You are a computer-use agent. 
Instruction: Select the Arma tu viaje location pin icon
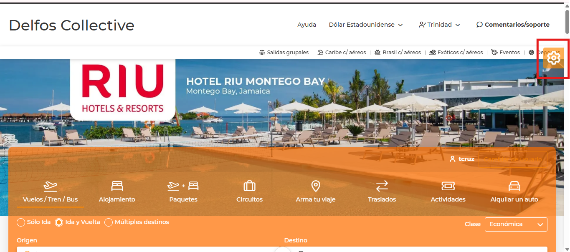[316, 186]
